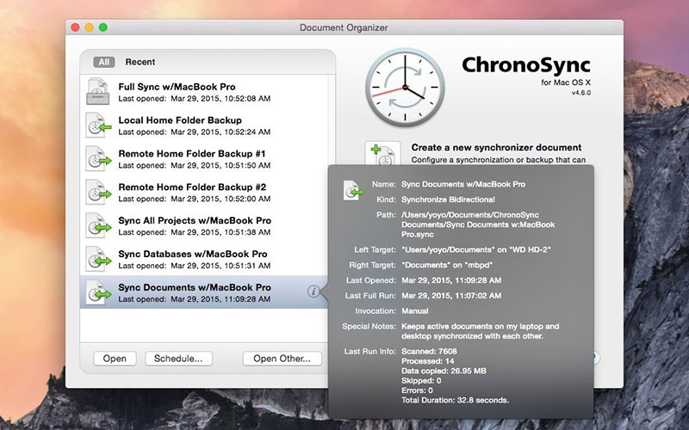Image resolution: width=689 pixels, height=430 pixels.
Task: Click Synchronize Bidirectional kind value in popover
Action: pos(448,200)
